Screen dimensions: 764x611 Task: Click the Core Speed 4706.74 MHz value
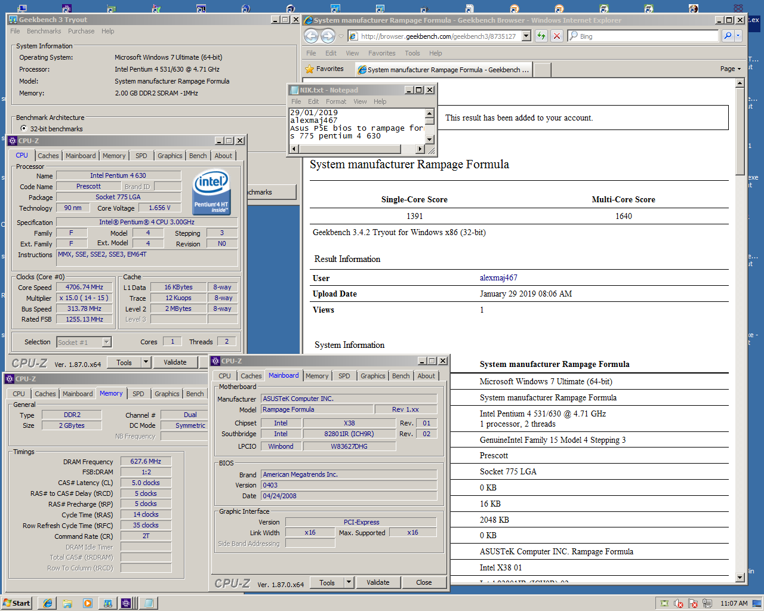85,287
